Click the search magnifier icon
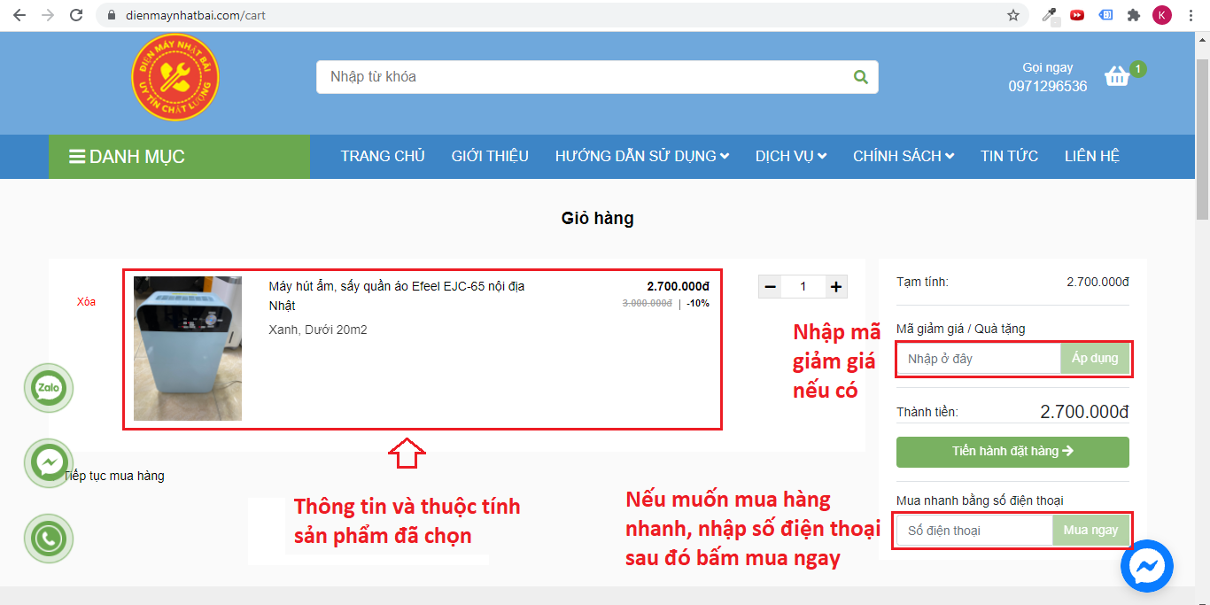The width and height of the screenshot is (1210, 605). (859, 77)
